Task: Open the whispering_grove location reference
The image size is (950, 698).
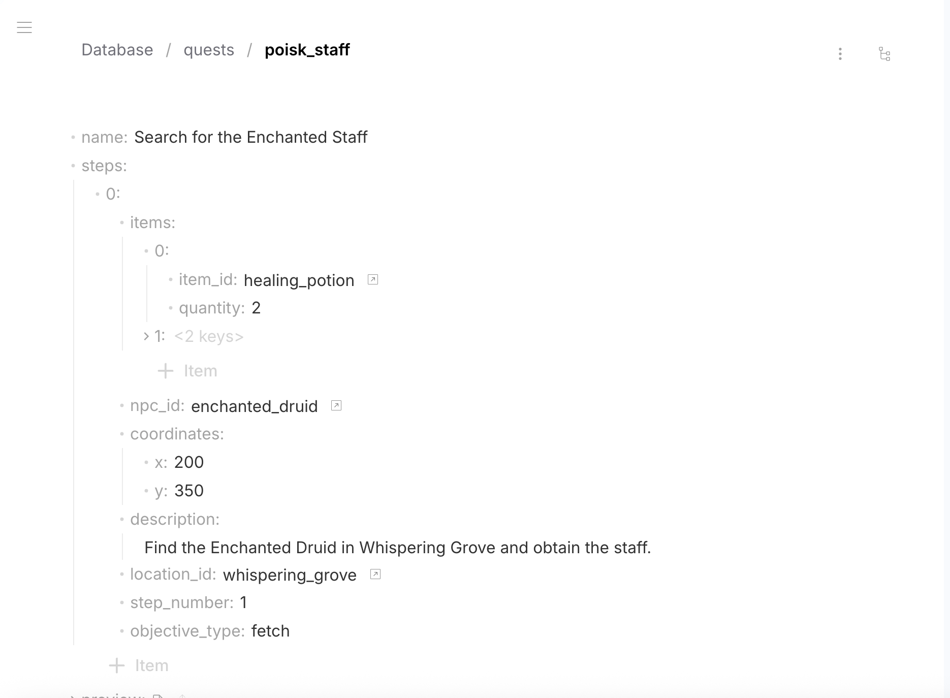Action: pos(375,574)
